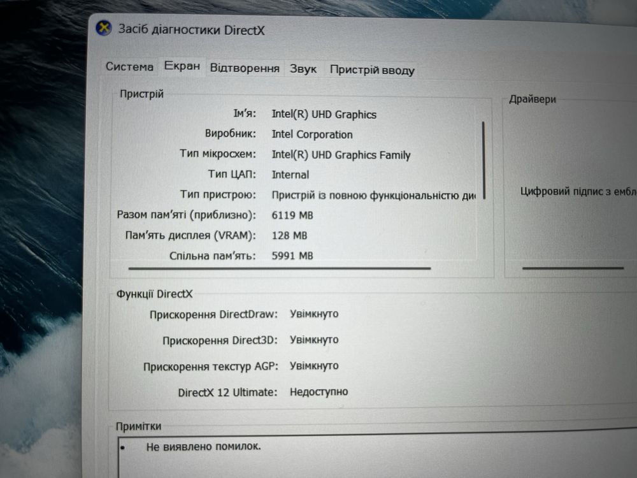Open the Відтворення tab
Image resolution: width=637 pixels, height=478 pixels.
click(x=245, y=68)
